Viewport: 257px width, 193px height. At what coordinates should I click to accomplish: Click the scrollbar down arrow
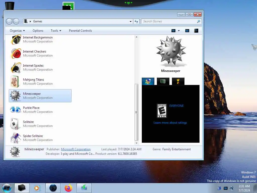click(x=136, y=143)
